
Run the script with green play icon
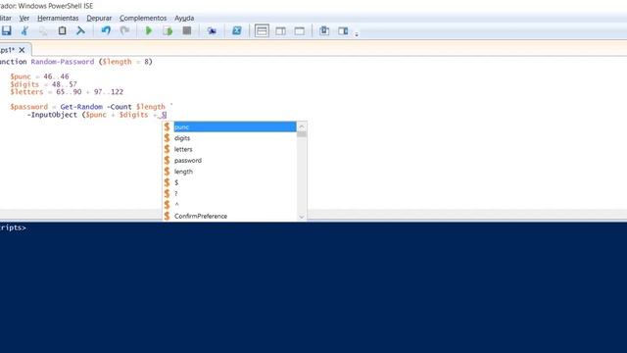149,30
